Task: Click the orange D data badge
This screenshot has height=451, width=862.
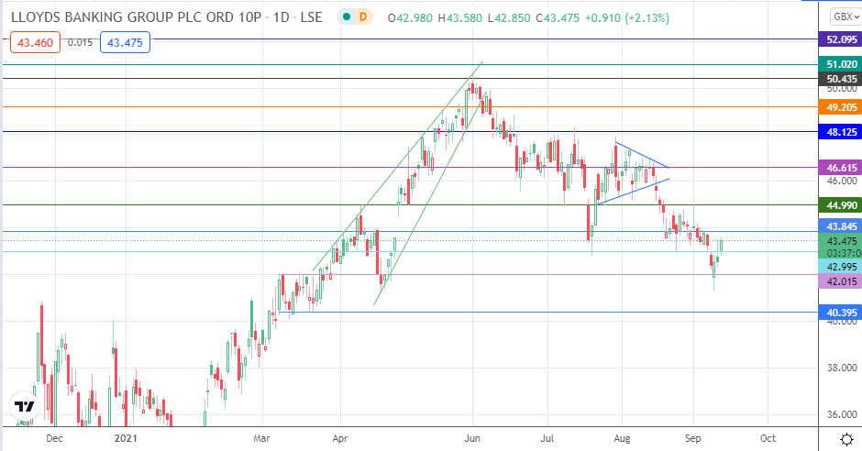Action: coord(363,17)
